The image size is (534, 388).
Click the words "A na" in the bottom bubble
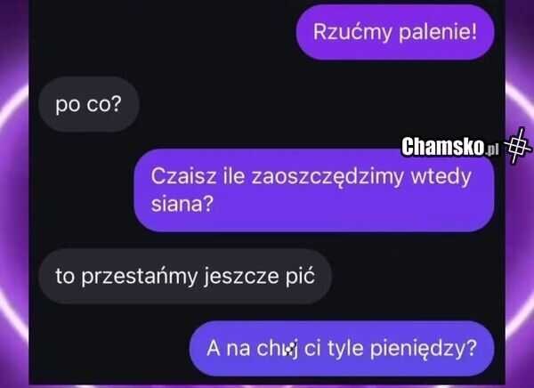pyautogui.click(x=228, y=349)
